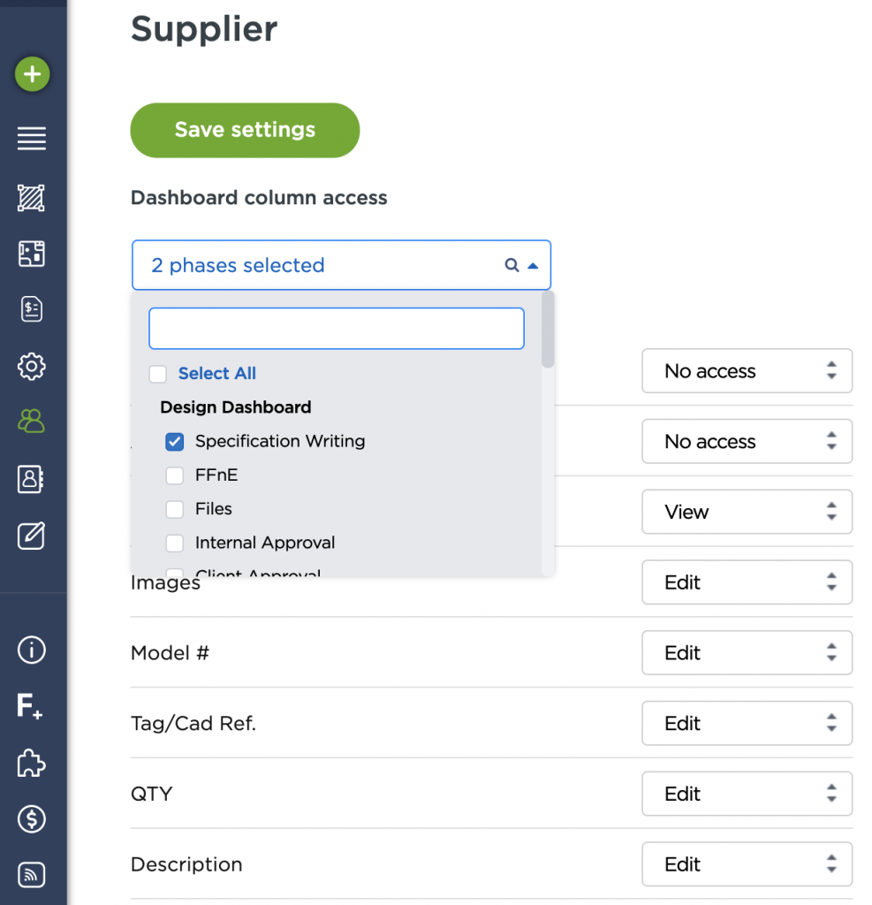Screen dimensions: 872x905
Task: Open the hamburger list menu icon
Action: tap(32, 139)
